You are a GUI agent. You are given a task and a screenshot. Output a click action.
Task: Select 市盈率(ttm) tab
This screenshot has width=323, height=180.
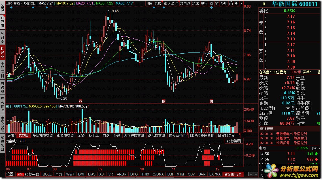click(x=178, y=135)
